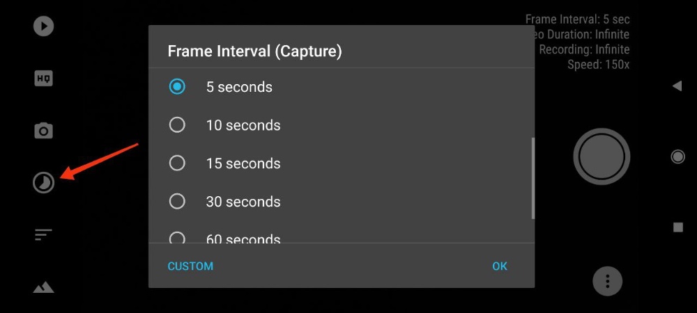The width and height of the screenshot is (697, 313).
Task: Tap the camera icon in sidebar
Action: 43,131
